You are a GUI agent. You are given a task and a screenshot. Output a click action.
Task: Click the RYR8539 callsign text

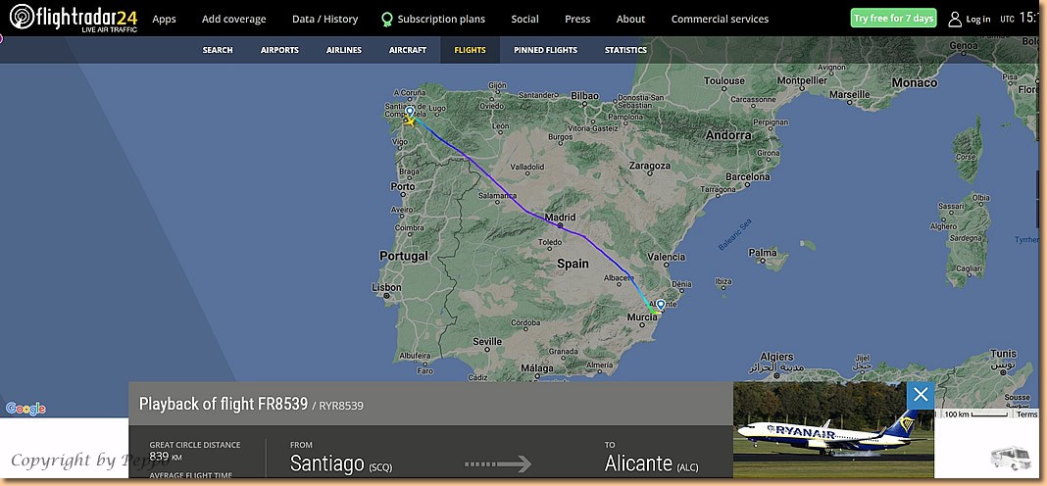tap(340, 406)
